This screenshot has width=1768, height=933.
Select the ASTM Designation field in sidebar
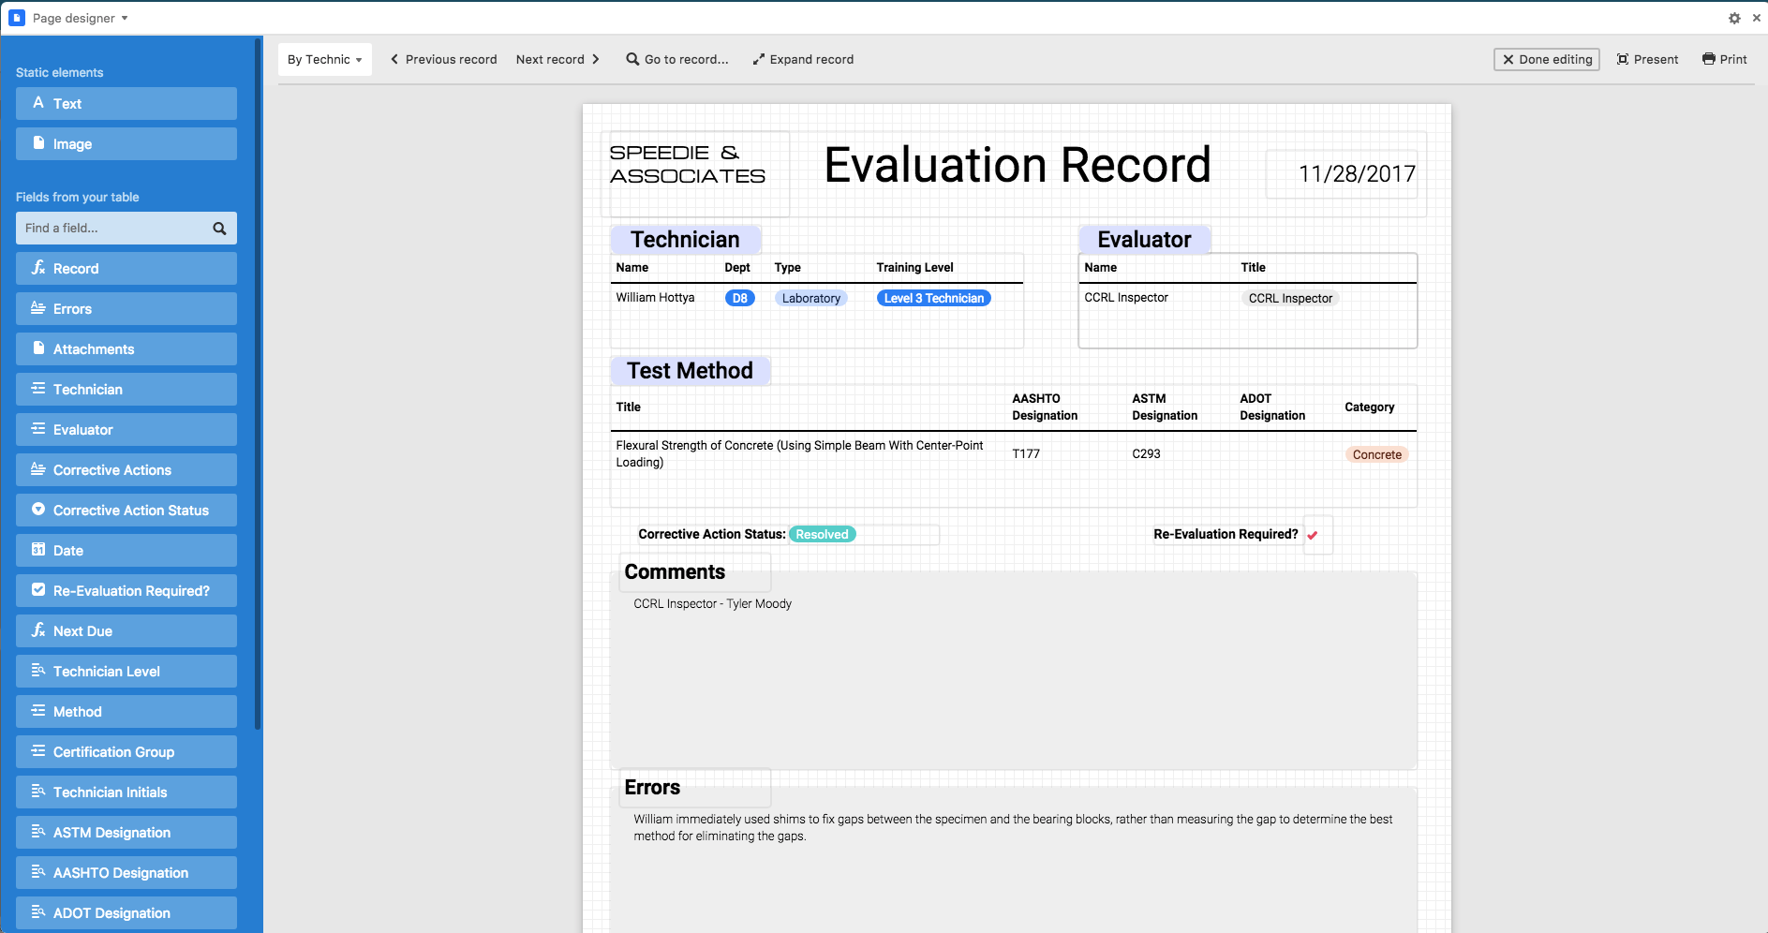126,832
